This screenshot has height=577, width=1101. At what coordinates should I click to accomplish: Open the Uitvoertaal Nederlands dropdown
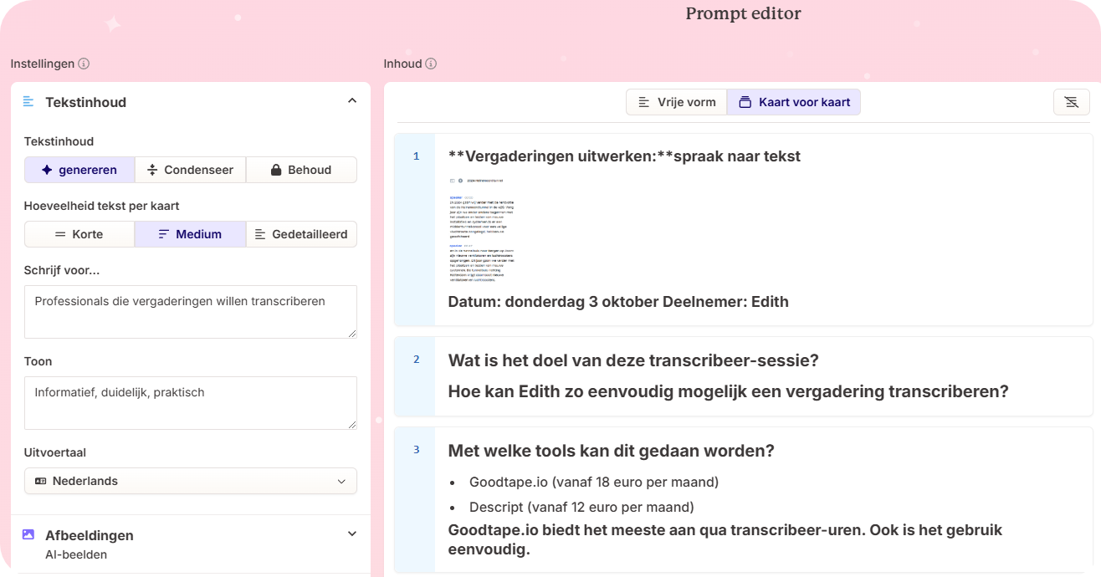click(x=191, y=481)
